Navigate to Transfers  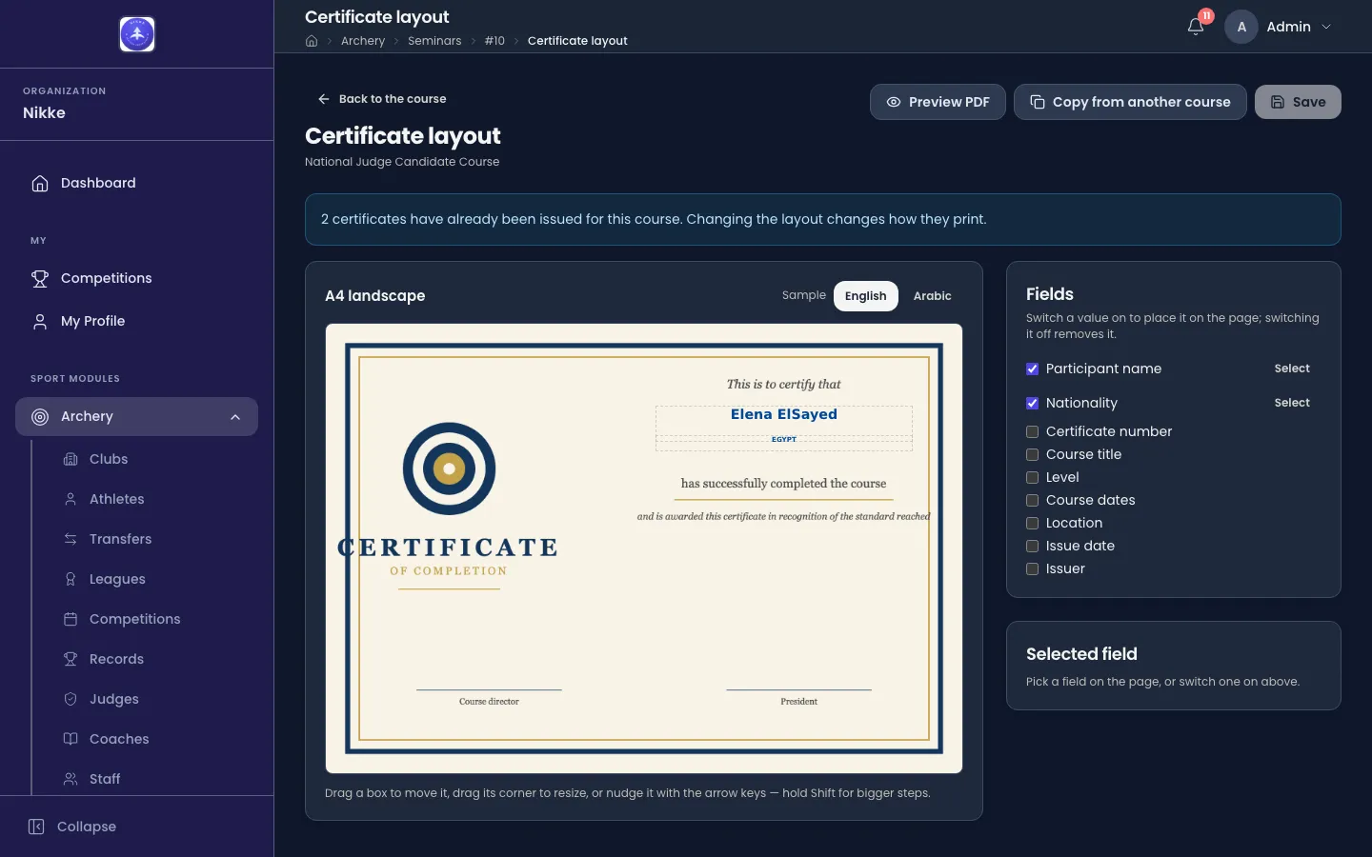(152, 539)
